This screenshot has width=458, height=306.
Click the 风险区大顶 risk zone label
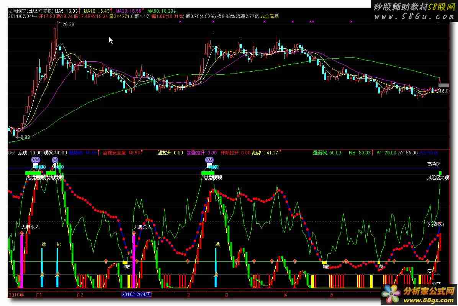coord(438,178)
